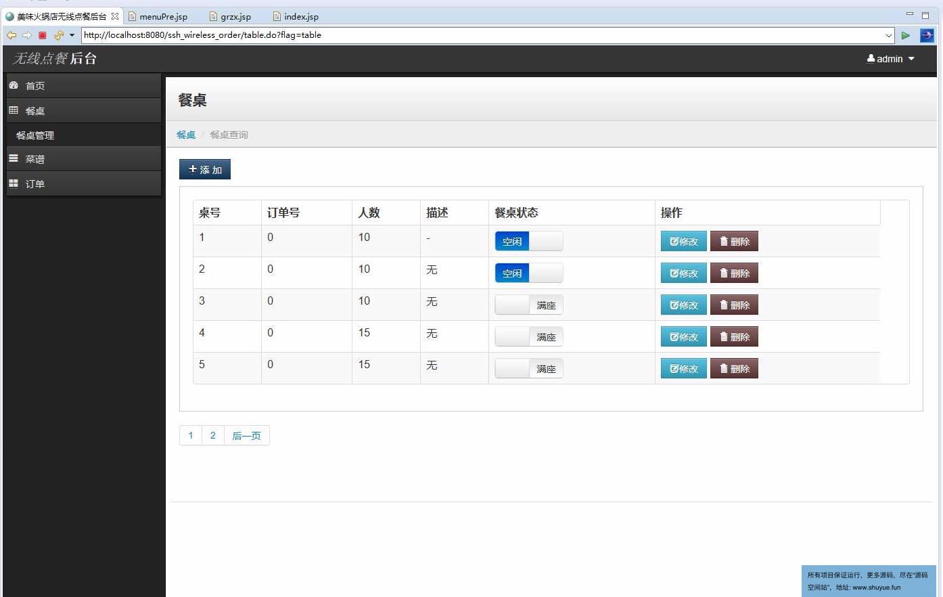
Task: Open dropdown arrow next to refresh icon
Action: coord(72,35)
